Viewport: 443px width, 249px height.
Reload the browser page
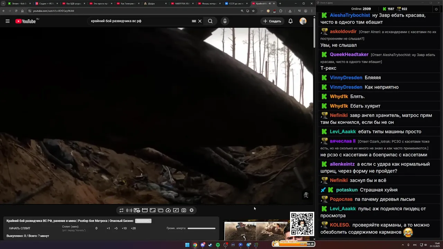click(16, 11)
